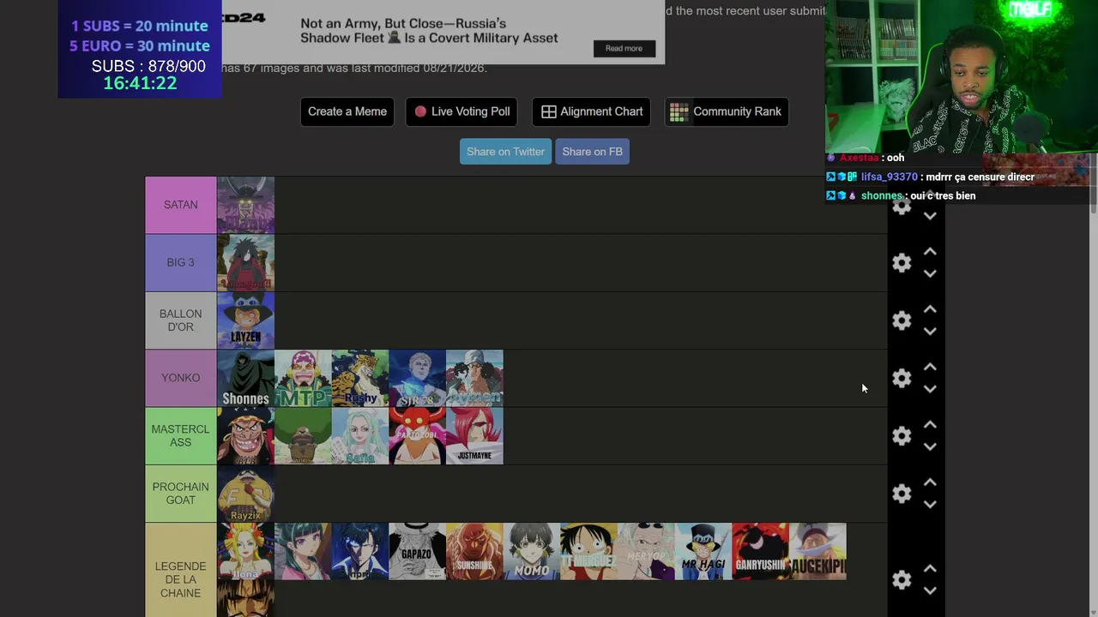This screenshot has height=617, width=1098.
Task: Select the image in the BIG 3 tier
Action: [245, 263]
